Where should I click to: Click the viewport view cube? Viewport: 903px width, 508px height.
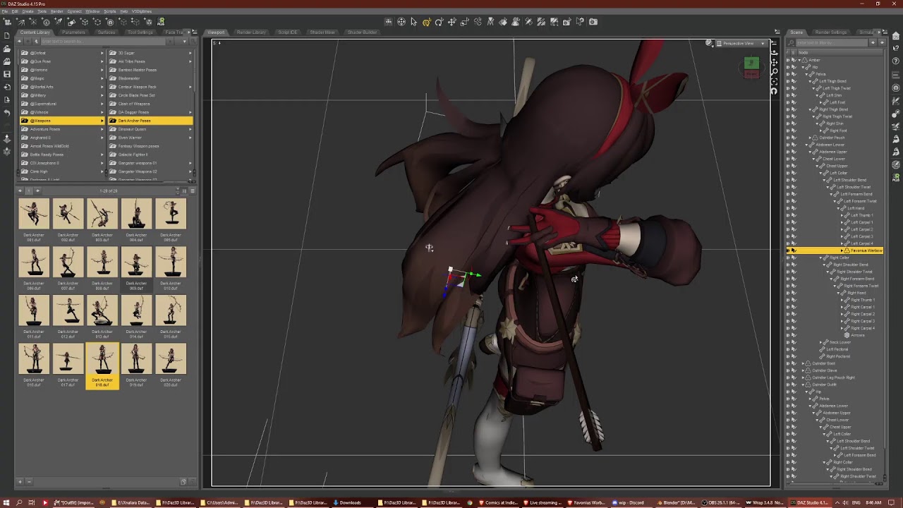(751, 67)
